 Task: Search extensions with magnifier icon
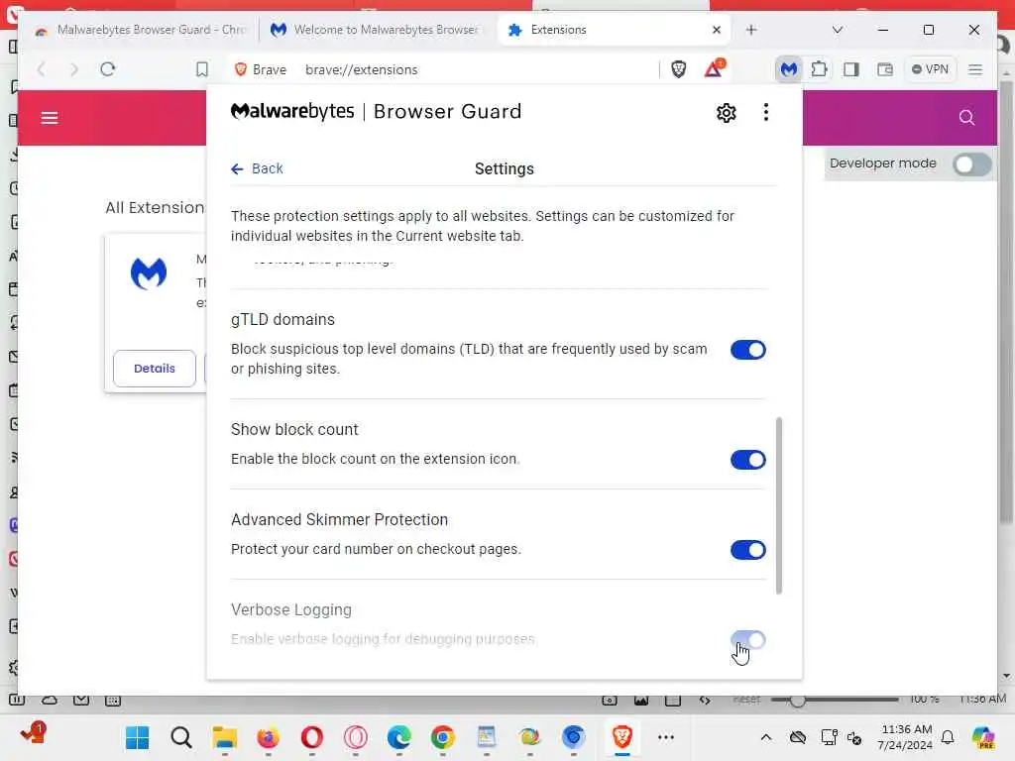click(966, 118)
